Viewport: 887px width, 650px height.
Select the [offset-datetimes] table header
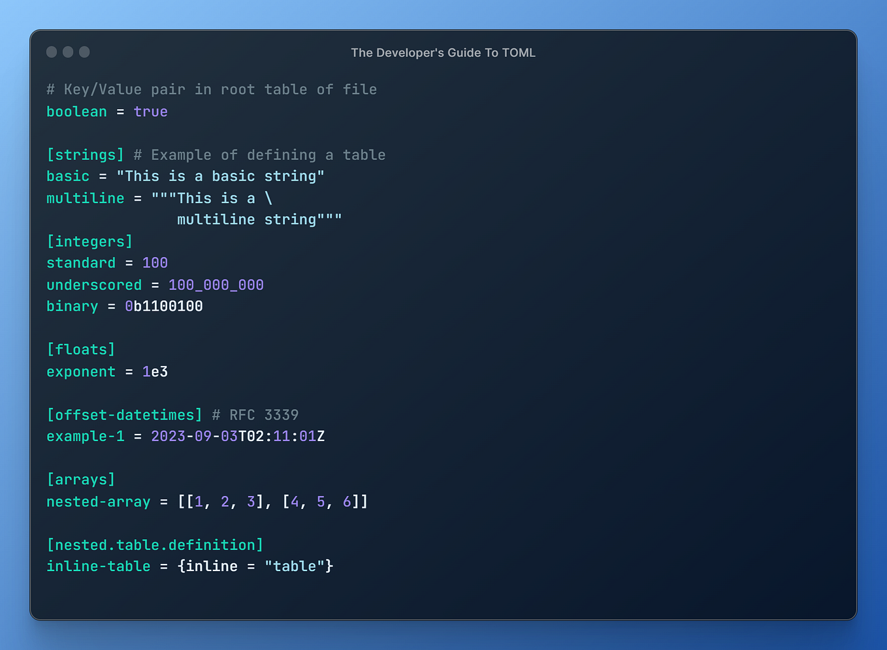point(123,414)
